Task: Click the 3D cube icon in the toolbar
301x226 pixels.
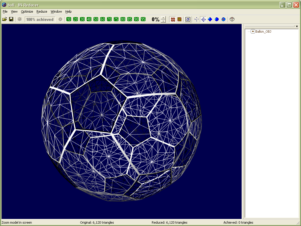Action: coord(232,19)
